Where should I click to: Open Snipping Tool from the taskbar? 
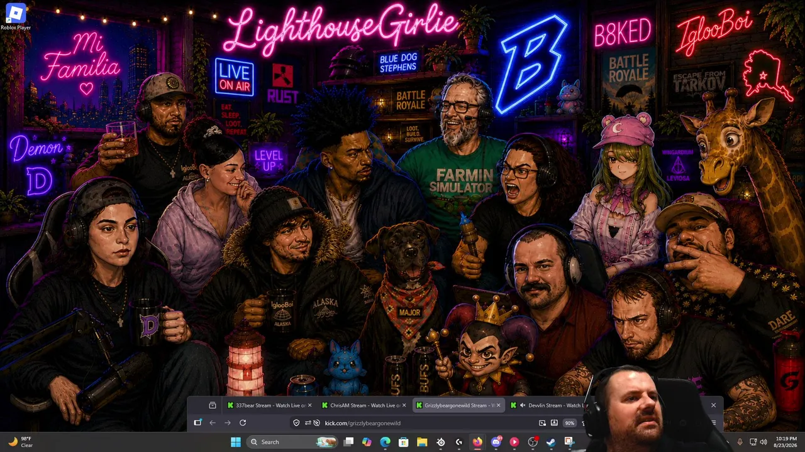[x=569, y=442]
